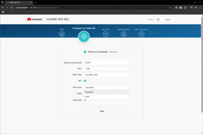Switch to the HUAWEI WiFi BE3 browser tab

(x=19, y=3)
